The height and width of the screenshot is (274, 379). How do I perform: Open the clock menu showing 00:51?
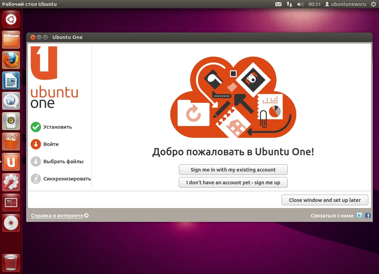(314, 4)
